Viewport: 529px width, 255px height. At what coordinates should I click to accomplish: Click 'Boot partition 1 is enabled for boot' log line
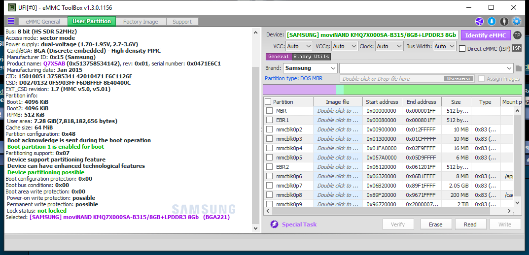[56, 147]
